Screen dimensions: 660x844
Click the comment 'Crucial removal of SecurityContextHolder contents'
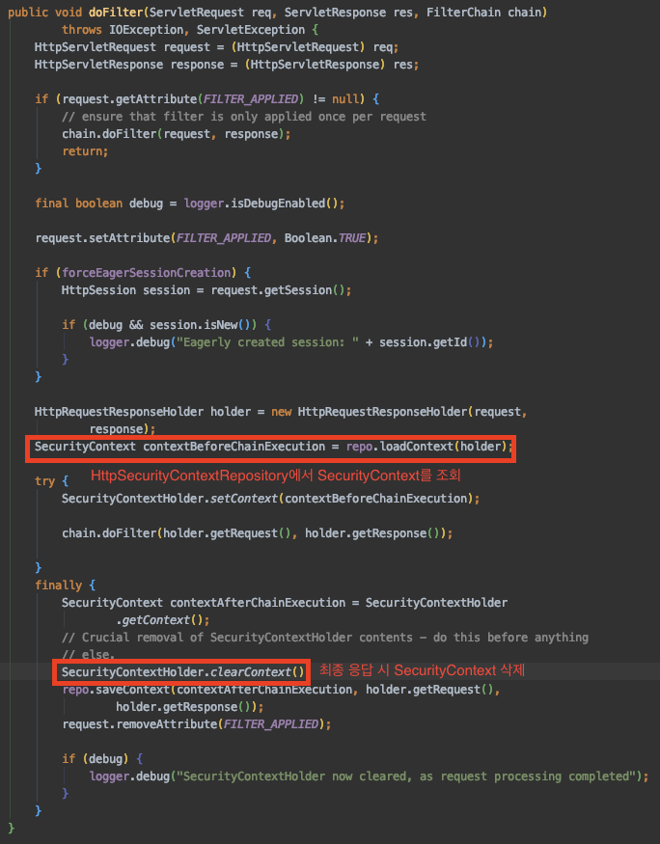click(x=324, y=638)
